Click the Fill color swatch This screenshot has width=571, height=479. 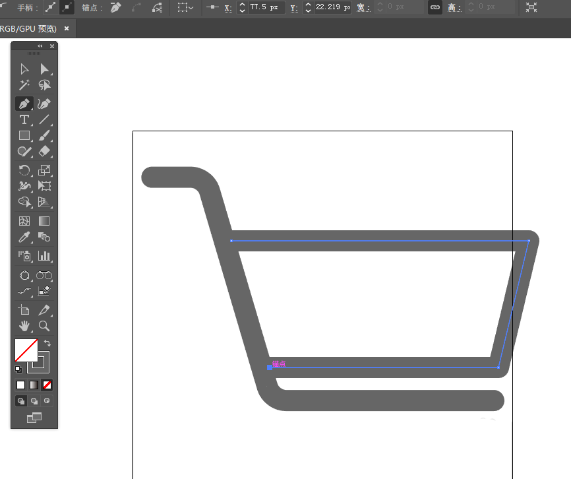(x=26, y=350)
